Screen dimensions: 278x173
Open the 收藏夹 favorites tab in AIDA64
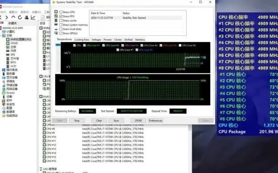(13, 23)
